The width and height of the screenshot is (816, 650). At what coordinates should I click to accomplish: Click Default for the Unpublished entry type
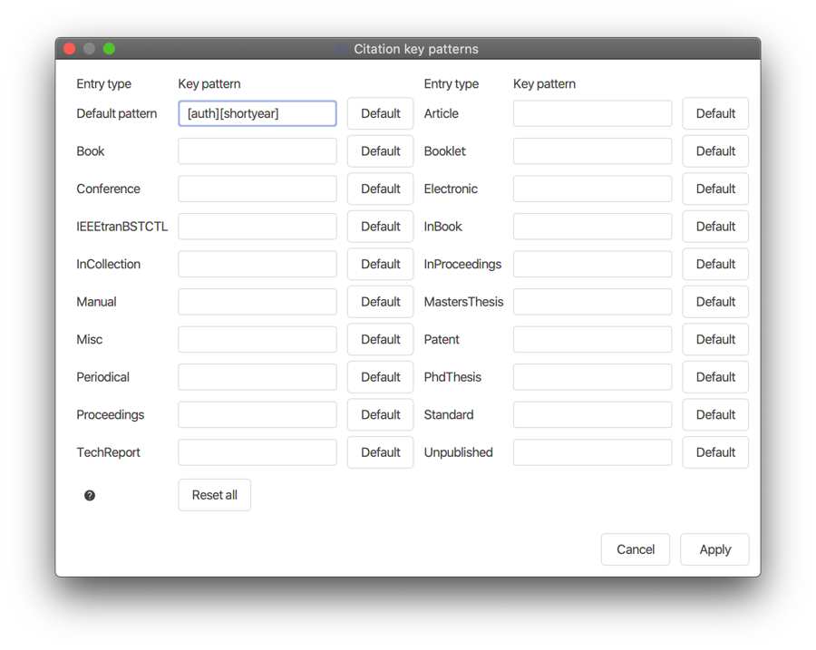point(715,451)
